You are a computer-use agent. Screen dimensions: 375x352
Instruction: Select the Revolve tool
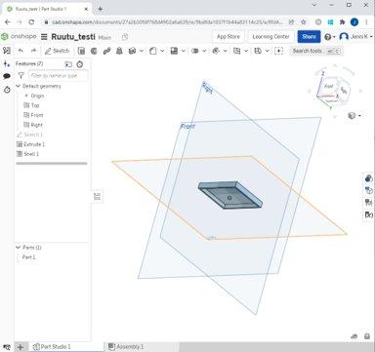coord(94,51)
